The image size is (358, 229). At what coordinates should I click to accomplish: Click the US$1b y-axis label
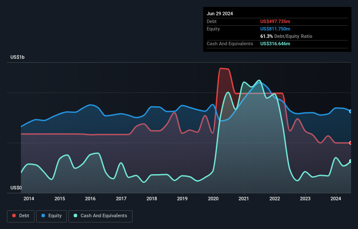[x=17, y=57]
